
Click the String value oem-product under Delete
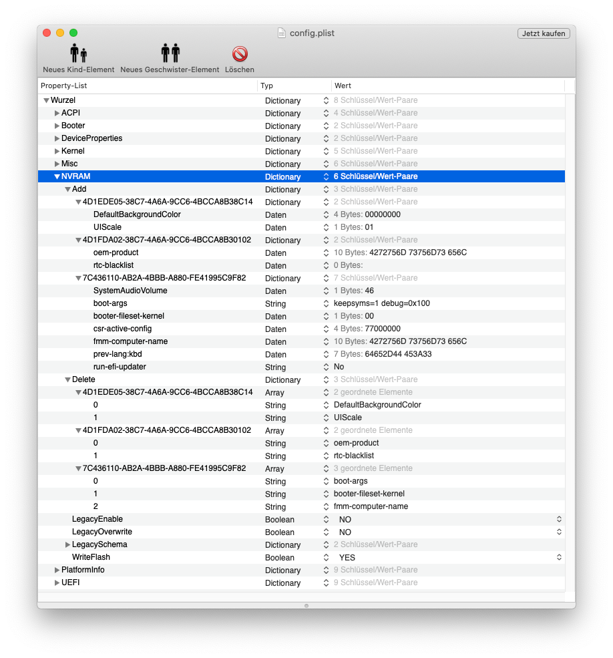[x=356, y=443]
